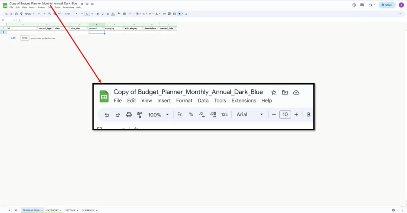The height and width of the screenshot is (213, 407).
Task: Click Add to insert more rows
Action: point(13,38)
